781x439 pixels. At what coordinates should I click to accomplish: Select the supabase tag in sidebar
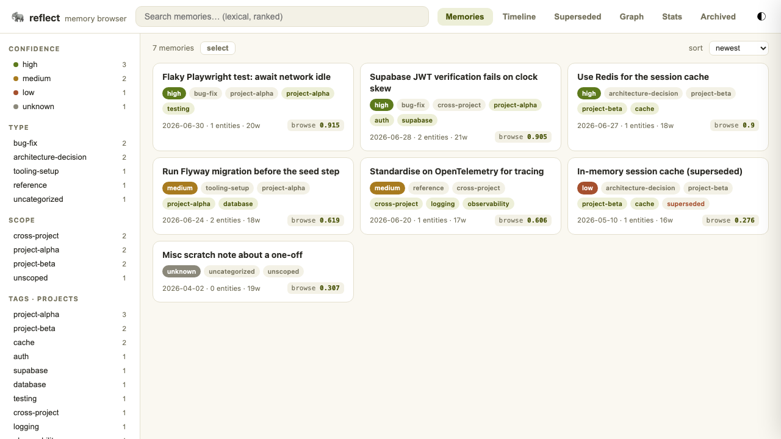[x=70, y=371]
